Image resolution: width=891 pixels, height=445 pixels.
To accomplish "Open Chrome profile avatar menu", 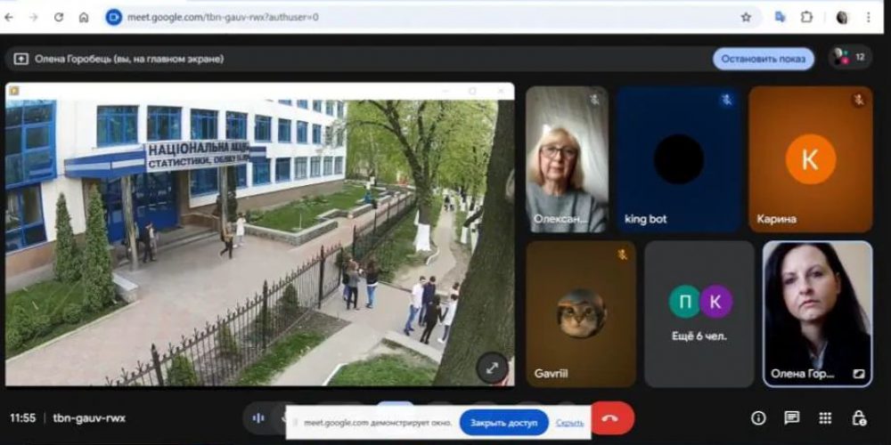I will click(x=842, y=17).
